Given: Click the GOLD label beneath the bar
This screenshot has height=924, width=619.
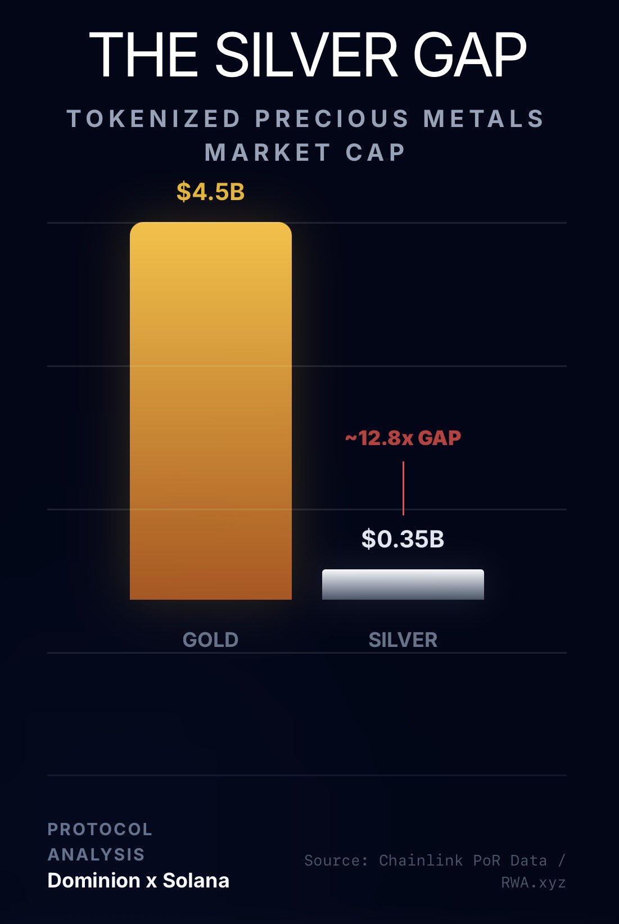Looking at the screenshot, I should click(x=211, y=640).
